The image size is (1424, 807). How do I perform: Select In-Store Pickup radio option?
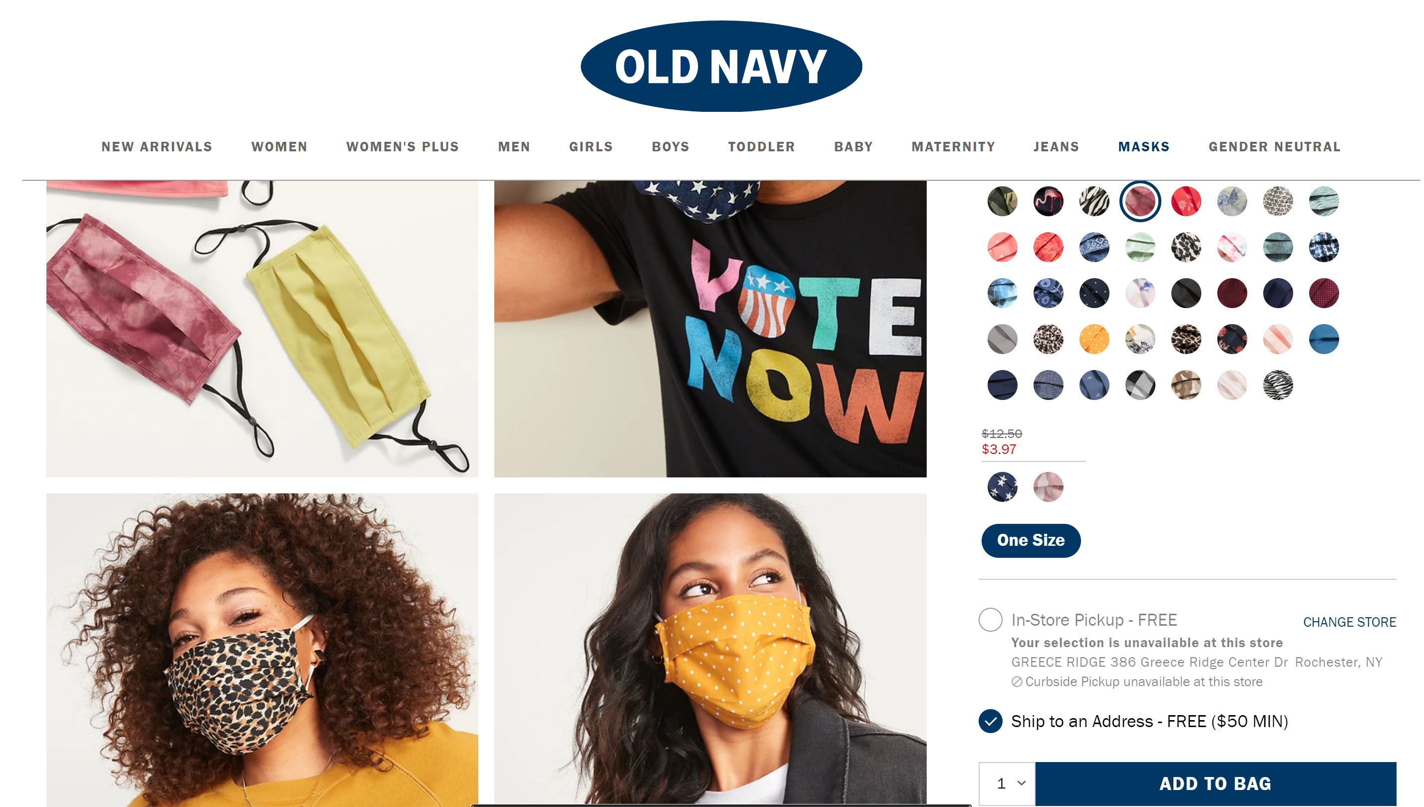[990, 619]
